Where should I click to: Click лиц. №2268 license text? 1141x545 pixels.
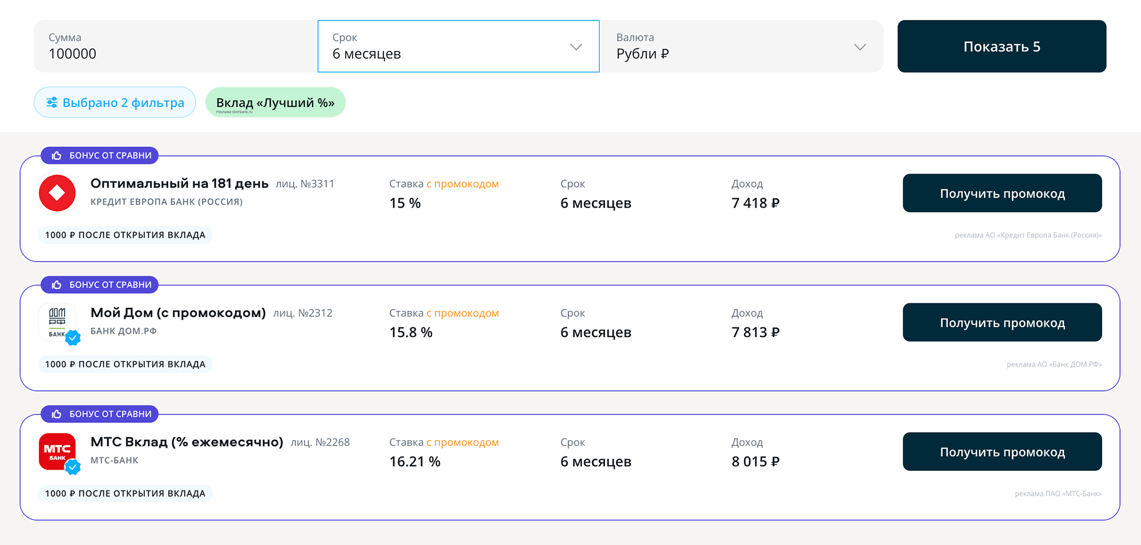(x=320, y=443)
